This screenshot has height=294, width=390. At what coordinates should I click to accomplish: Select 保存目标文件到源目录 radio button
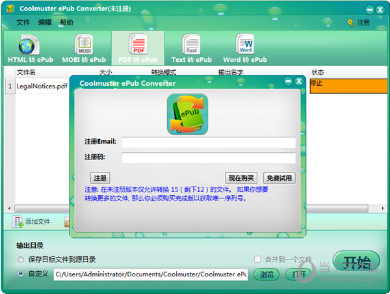21,260
